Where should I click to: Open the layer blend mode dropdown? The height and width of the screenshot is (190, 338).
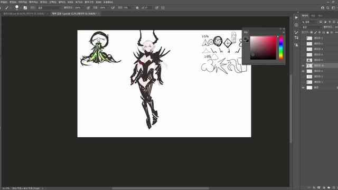312,27
